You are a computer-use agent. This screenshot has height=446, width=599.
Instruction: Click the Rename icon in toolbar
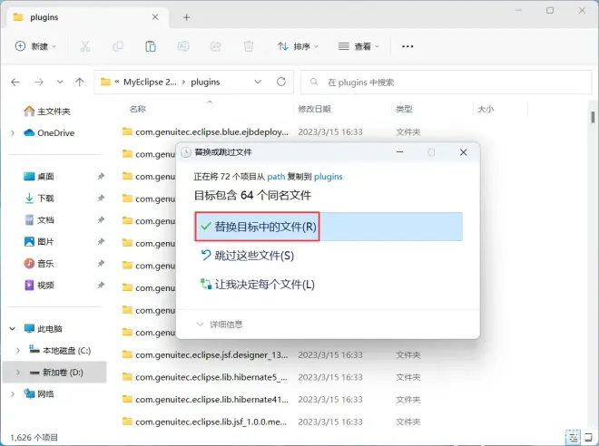pyautogui.click(x=183, y=46)
